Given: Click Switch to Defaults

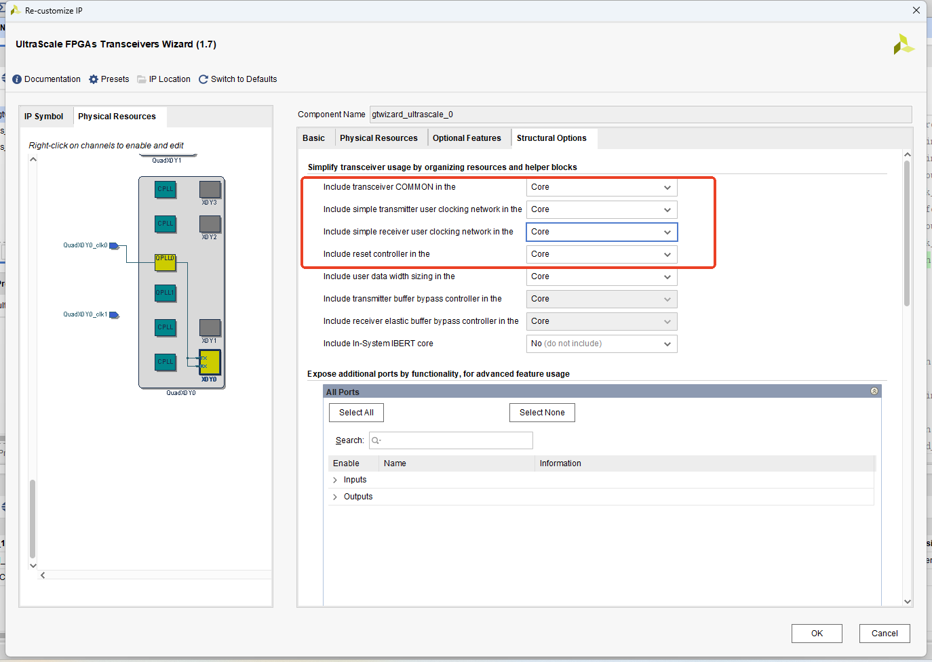Looking at the screenshot, I should click(244, 79).
